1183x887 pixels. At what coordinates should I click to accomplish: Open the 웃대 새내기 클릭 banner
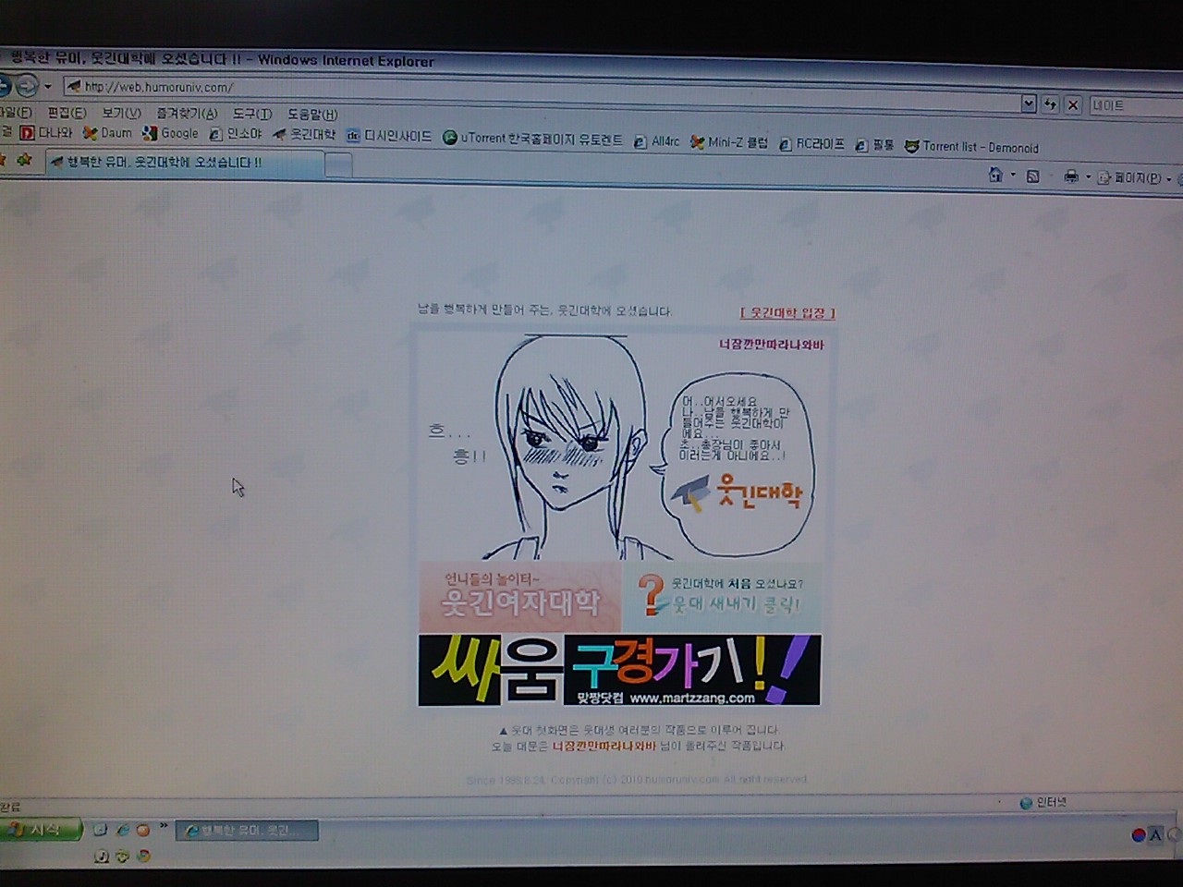click(x=723, y=597)
